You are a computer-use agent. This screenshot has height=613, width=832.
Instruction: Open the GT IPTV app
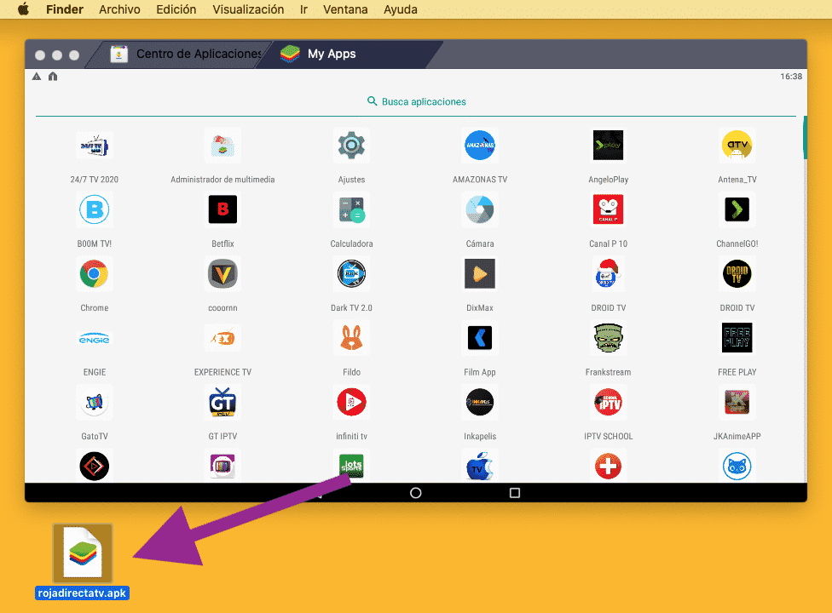pos(222,402)
